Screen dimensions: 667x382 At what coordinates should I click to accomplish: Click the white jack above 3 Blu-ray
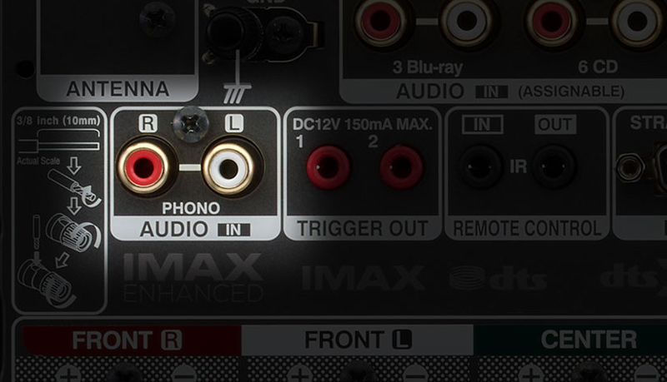pyautogui.click(x=467, y=19)
